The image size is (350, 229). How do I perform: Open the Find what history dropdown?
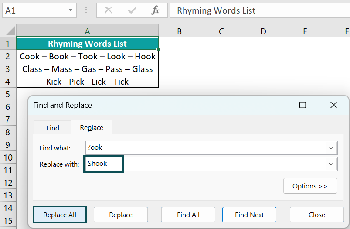(x=331, y=148)
